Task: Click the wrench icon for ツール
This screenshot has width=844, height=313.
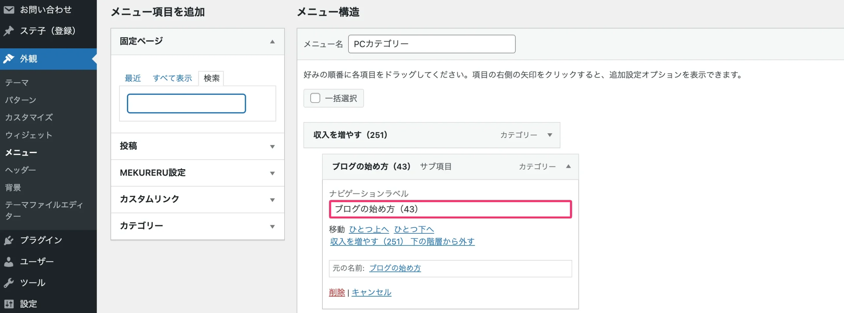Action: click(x=9, y=283)
